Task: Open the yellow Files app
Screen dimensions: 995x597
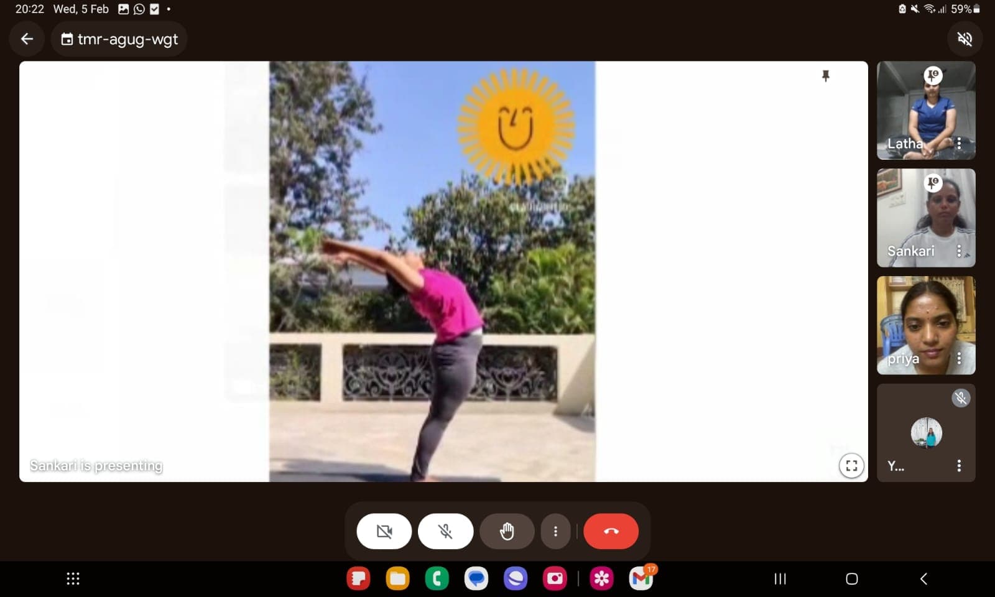Action: pos(397,579)
